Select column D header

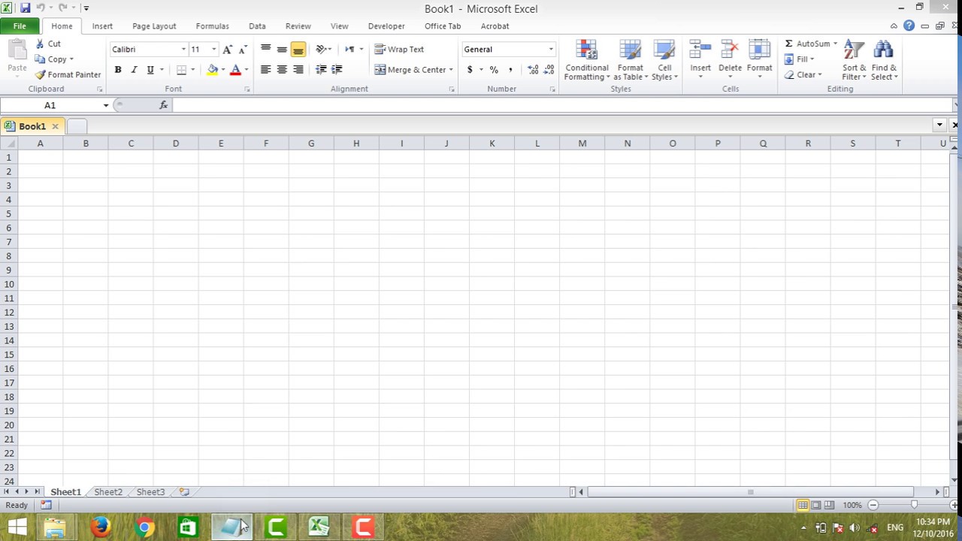point(176,144)
